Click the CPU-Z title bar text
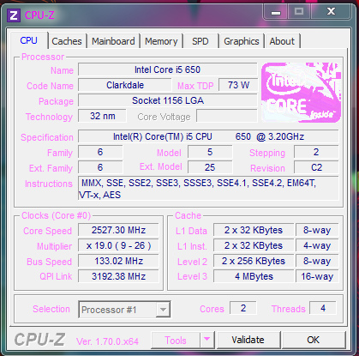The height and width of the screenshot is (356, 359). point(39,15)
